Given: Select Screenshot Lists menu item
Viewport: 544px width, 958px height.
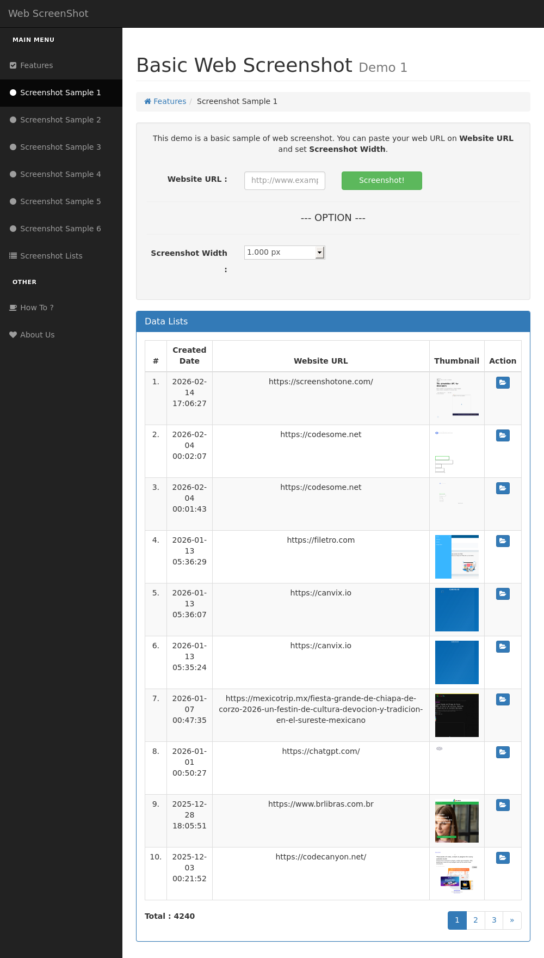Looking at the screenshot, I should point(51,256).
